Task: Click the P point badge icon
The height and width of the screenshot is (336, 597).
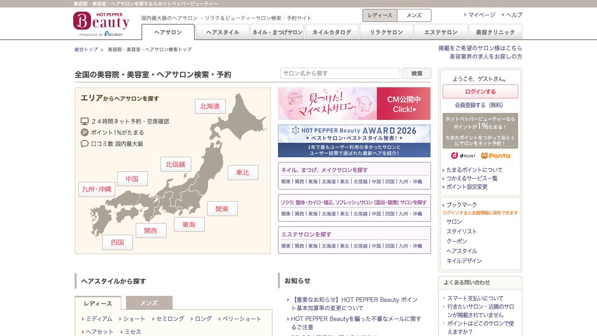Action: (x=85, y=133)
